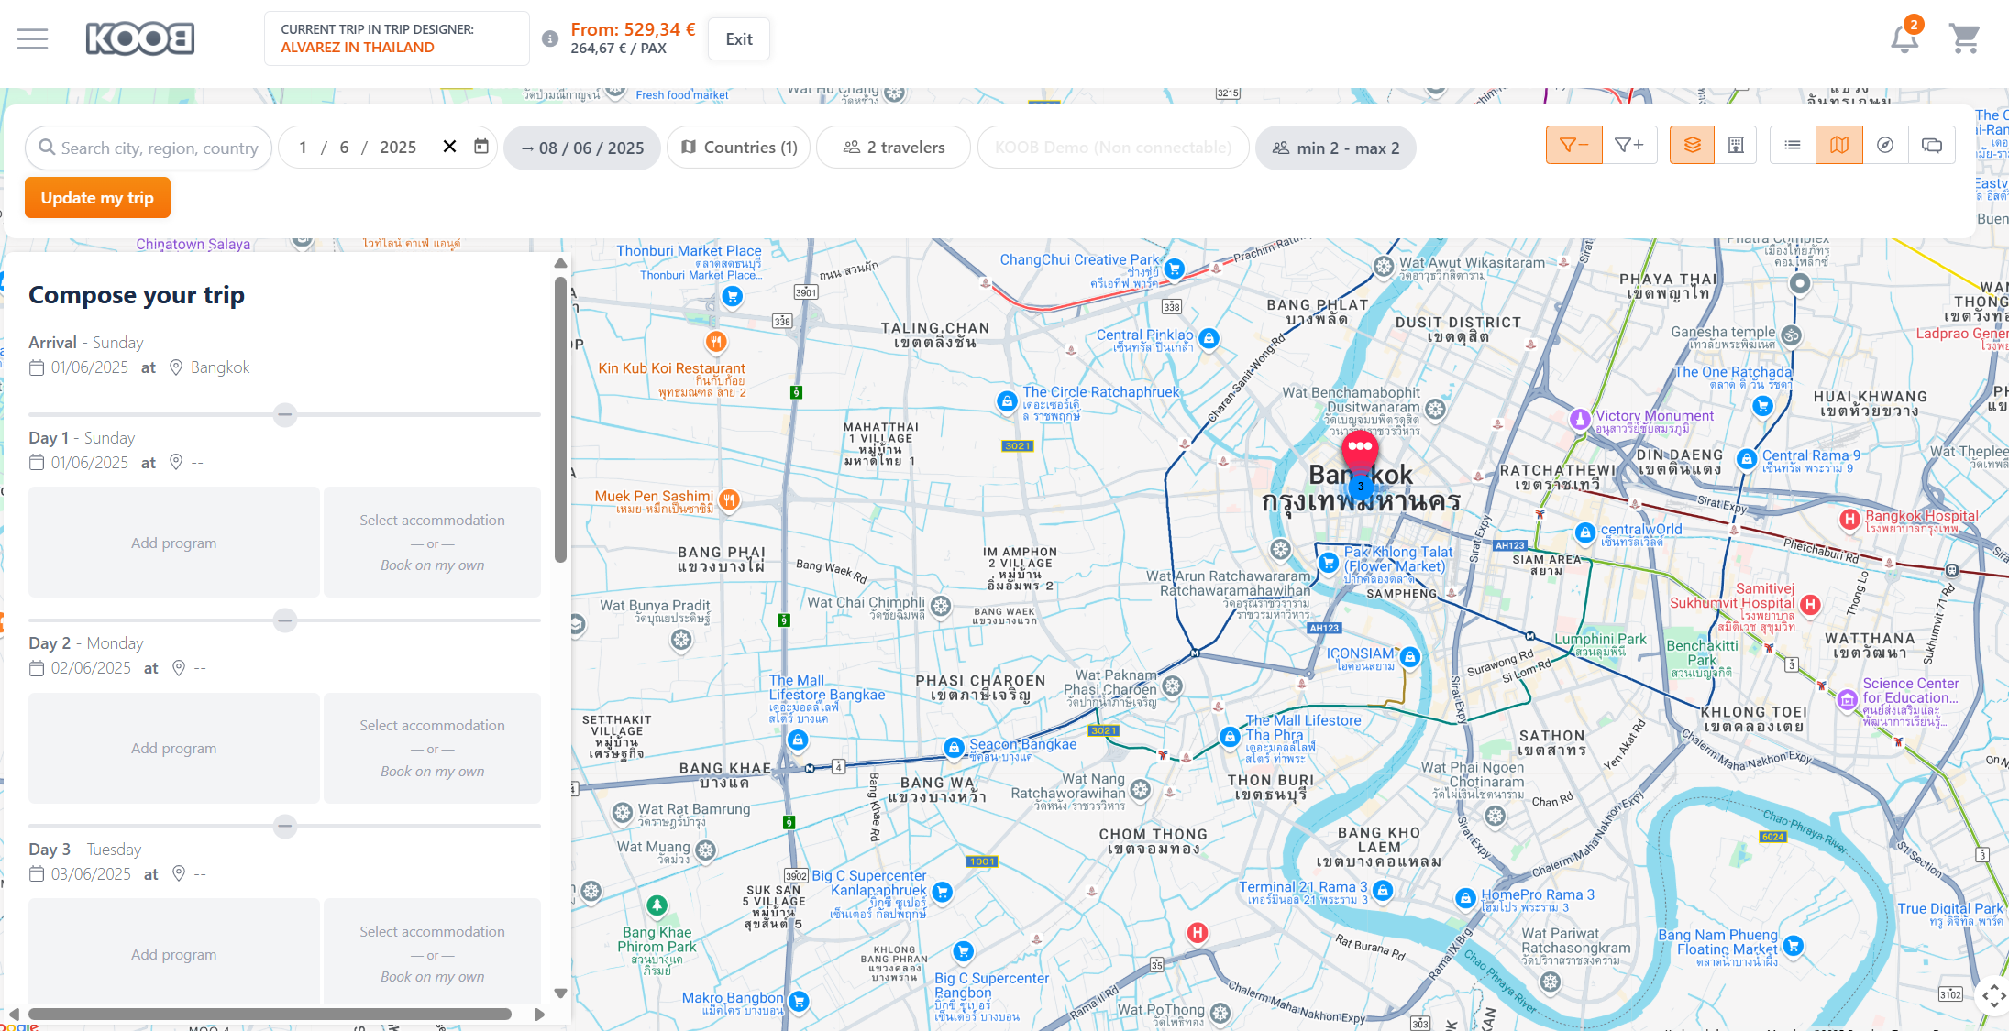Click the price info icon
Screen dimensions: 2009x1031
point(550,38)
